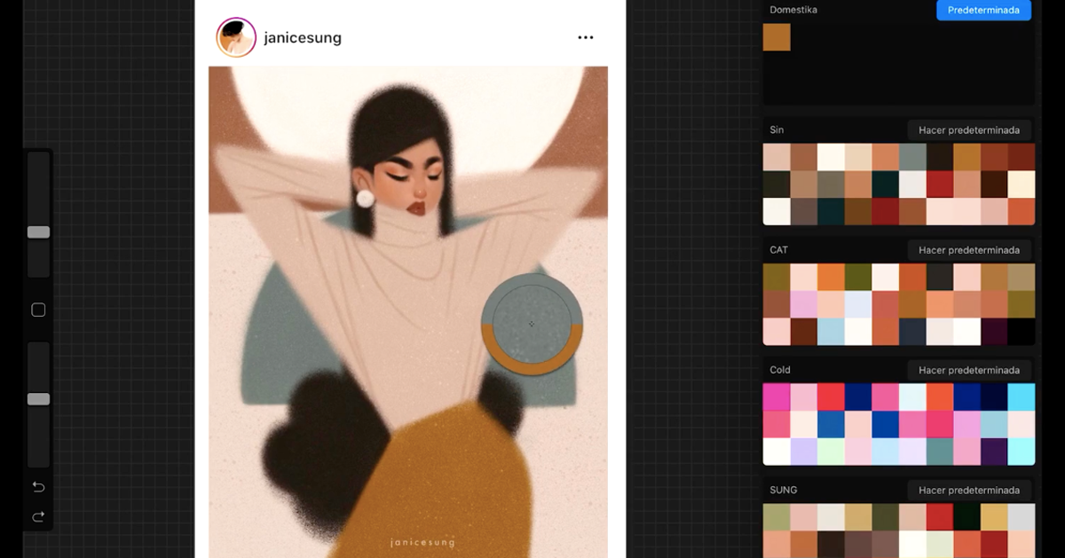The height and width of the screenshot is (558, 1065).
Task: Open the janicesung profile avatar
Action: pyautogui.click(x=236, y=37)
